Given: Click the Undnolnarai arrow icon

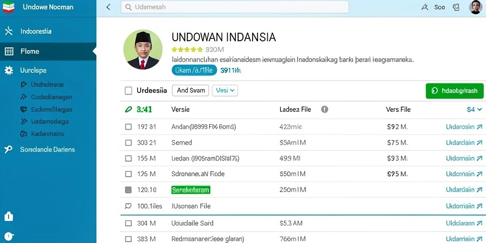Looking at the screenshot, I should tap(24, 84).
